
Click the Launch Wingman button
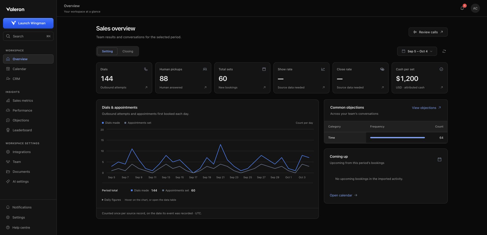[28, 23]
